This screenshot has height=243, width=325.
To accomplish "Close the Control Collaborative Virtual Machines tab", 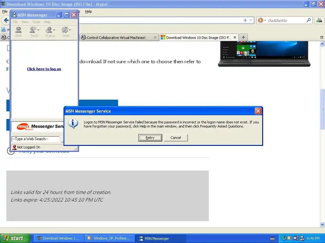I will tap(155, 37).
